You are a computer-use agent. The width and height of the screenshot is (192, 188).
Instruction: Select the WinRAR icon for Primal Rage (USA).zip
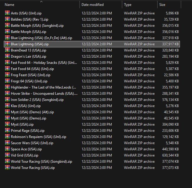7,130
